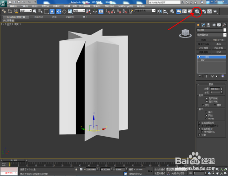Open the Hierarchy command panel tab
Viewport: 228px width, 176px height.
coord(208,25)
